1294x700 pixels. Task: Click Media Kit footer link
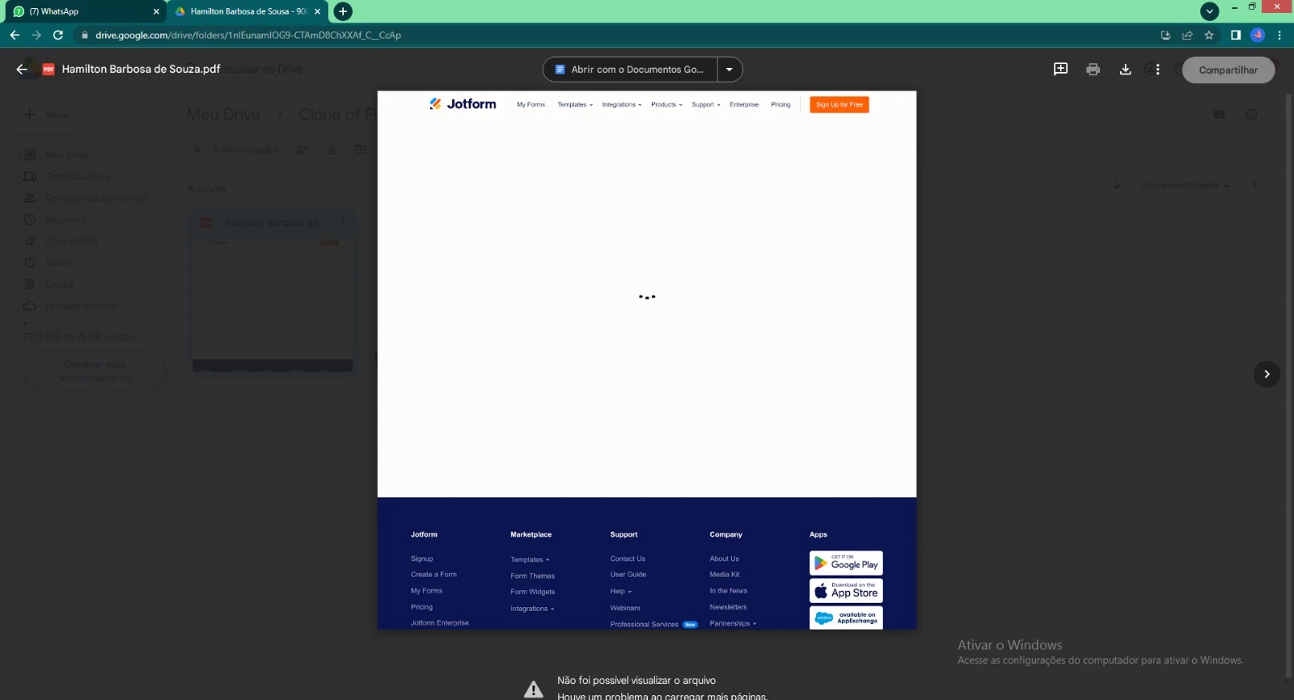tap(724, 575)
